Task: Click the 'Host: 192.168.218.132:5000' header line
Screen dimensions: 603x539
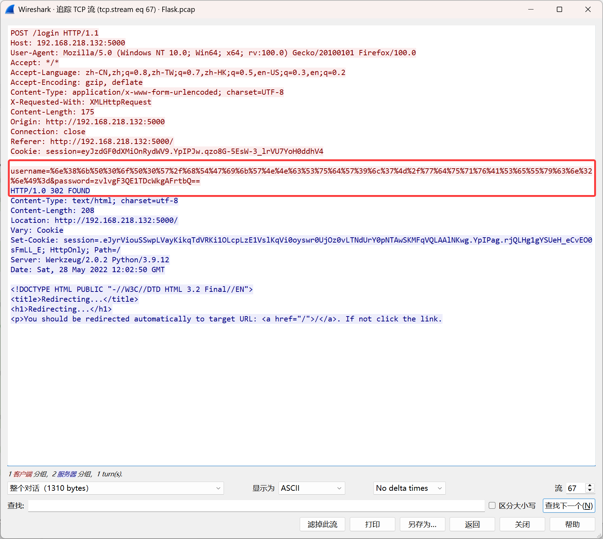Action: coord(68,43)
